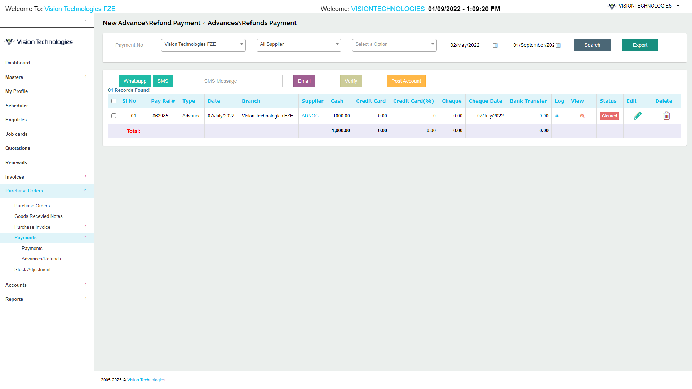
Task: View payment details with the magnifier icon
Action: (582, 116)
